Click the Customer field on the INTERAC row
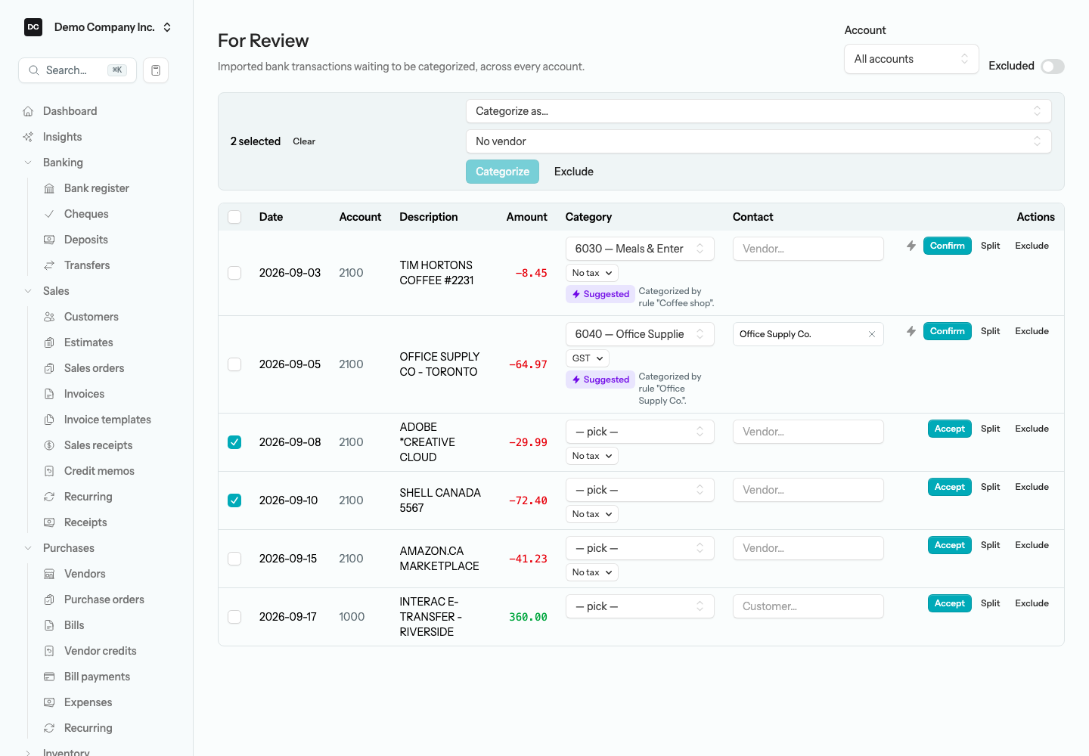The width and height of the screenshot is (1089, 756). coord(808,606)
